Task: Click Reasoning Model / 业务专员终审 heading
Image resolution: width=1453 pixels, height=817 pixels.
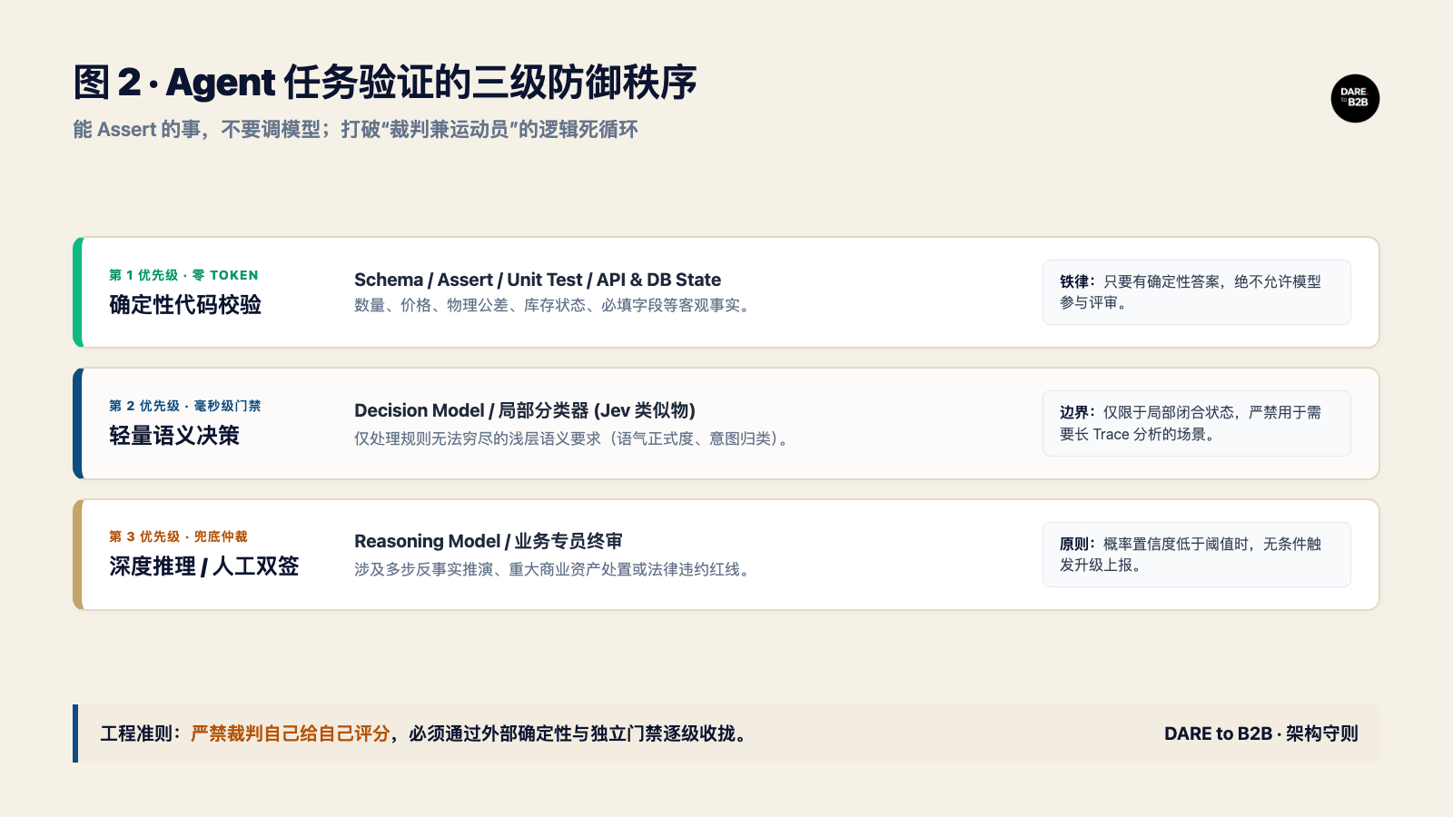Action: 489,541
